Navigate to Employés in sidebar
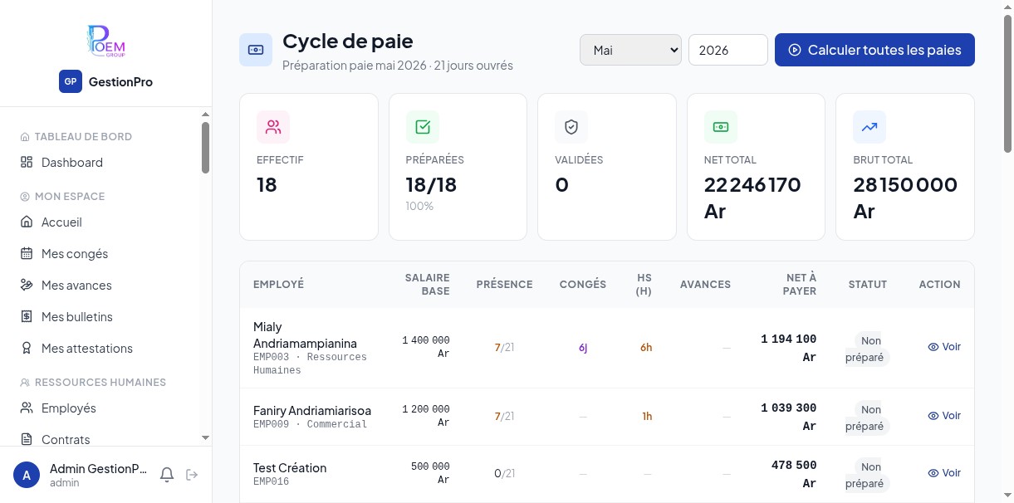 [100, 408]
